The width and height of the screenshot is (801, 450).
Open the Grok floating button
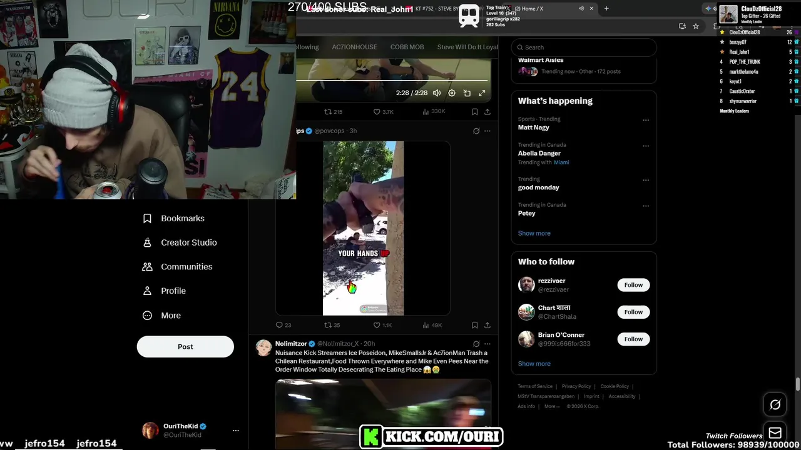(775, 405)
